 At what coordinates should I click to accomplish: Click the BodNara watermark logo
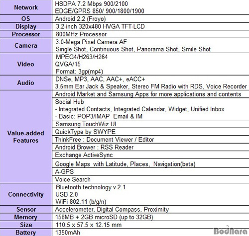point(231,230)
